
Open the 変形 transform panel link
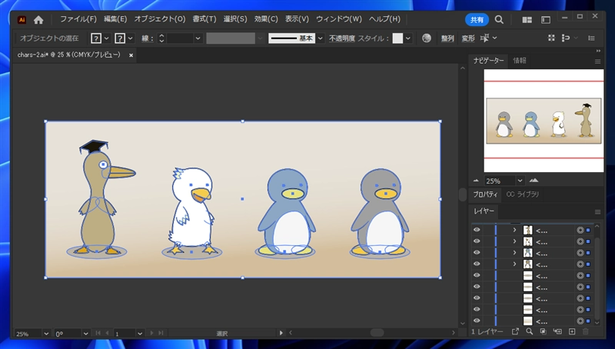[x=468, y=38]
